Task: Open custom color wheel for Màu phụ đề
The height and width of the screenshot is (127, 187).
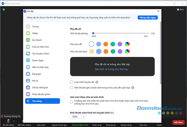Action: pyautogui.click(x=127, y=44)
